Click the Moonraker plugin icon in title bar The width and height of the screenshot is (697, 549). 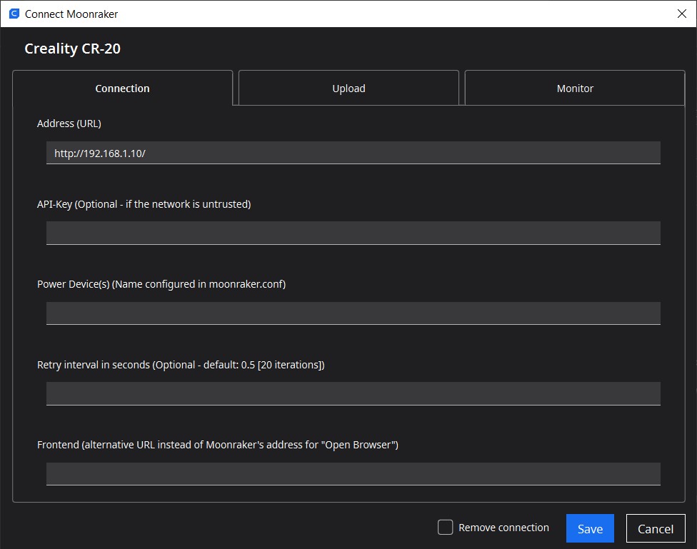14,14
